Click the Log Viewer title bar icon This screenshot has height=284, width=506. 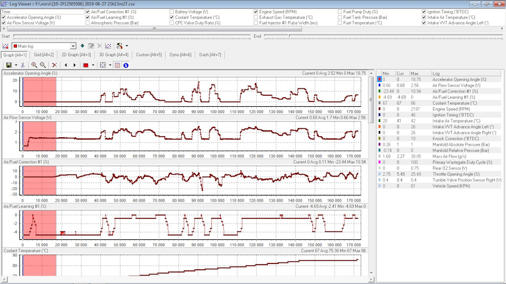(4, 4)
